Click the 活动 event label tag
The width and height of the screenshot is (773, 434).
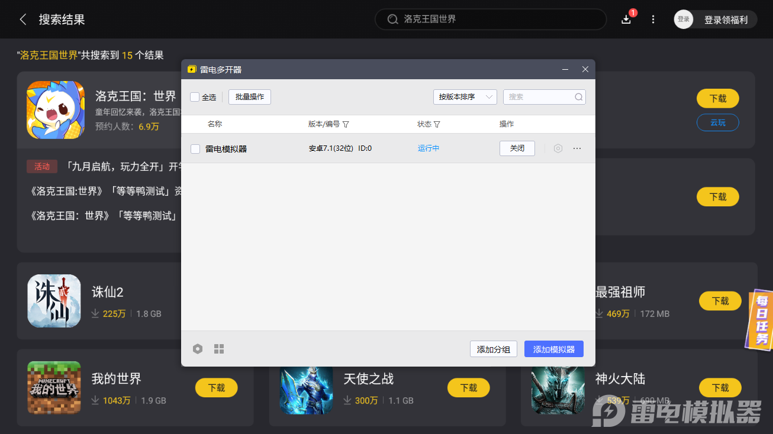point(41,167)
